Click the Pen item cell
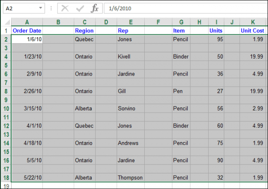 pyautogui.click(x=181, y=91)
